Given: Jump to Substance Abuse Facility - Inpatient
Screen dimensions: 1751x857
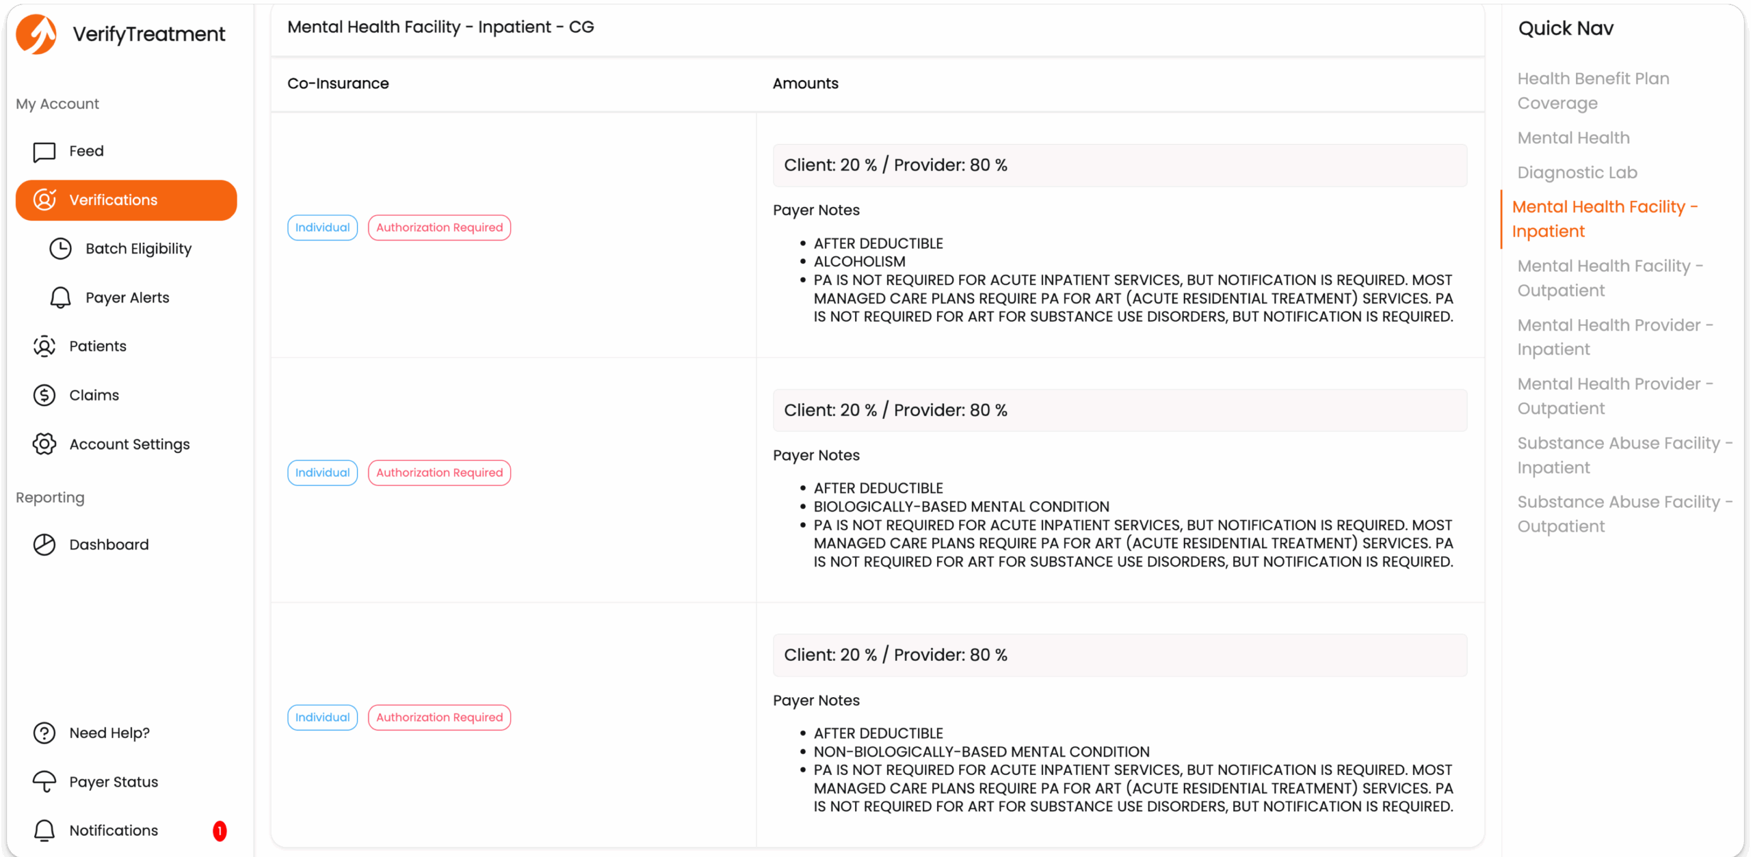Looking at the screenshot, I should click(1624, 455).
